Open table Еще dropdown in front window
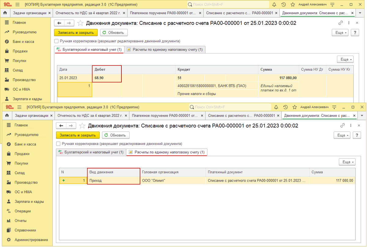The image size is (367, 247). tap(347, 162)
